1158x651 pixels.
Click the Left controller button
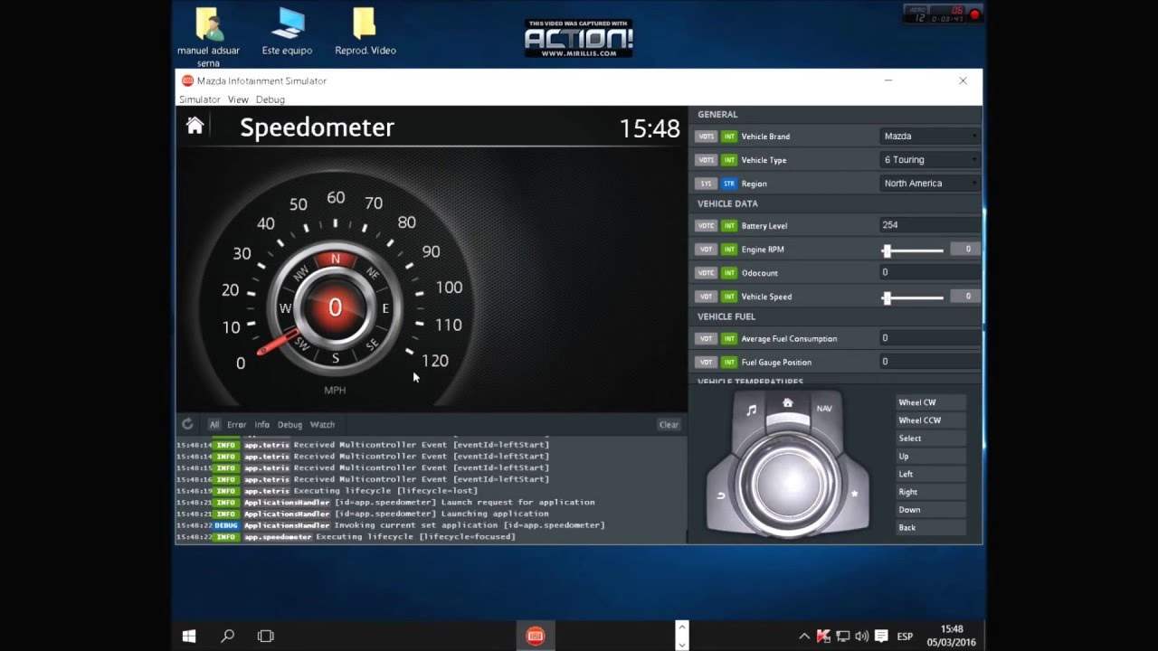click(931, 474)
